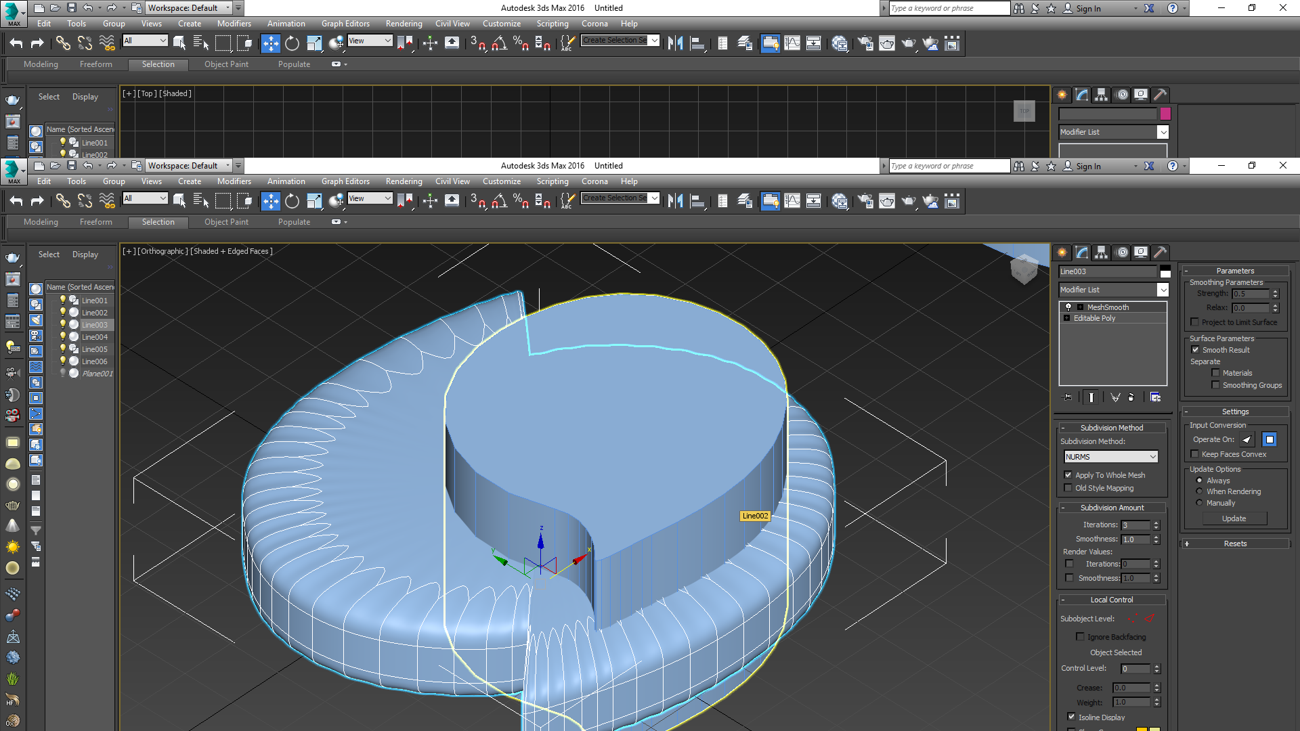Click Line003 object color swatch
The image size is (1300, 731).
point(1165,272)
